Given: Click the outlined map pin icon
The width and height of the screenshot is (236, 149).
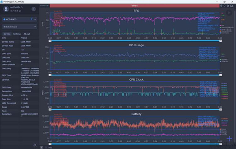Looking at the screenshot, I should (225, 6).
